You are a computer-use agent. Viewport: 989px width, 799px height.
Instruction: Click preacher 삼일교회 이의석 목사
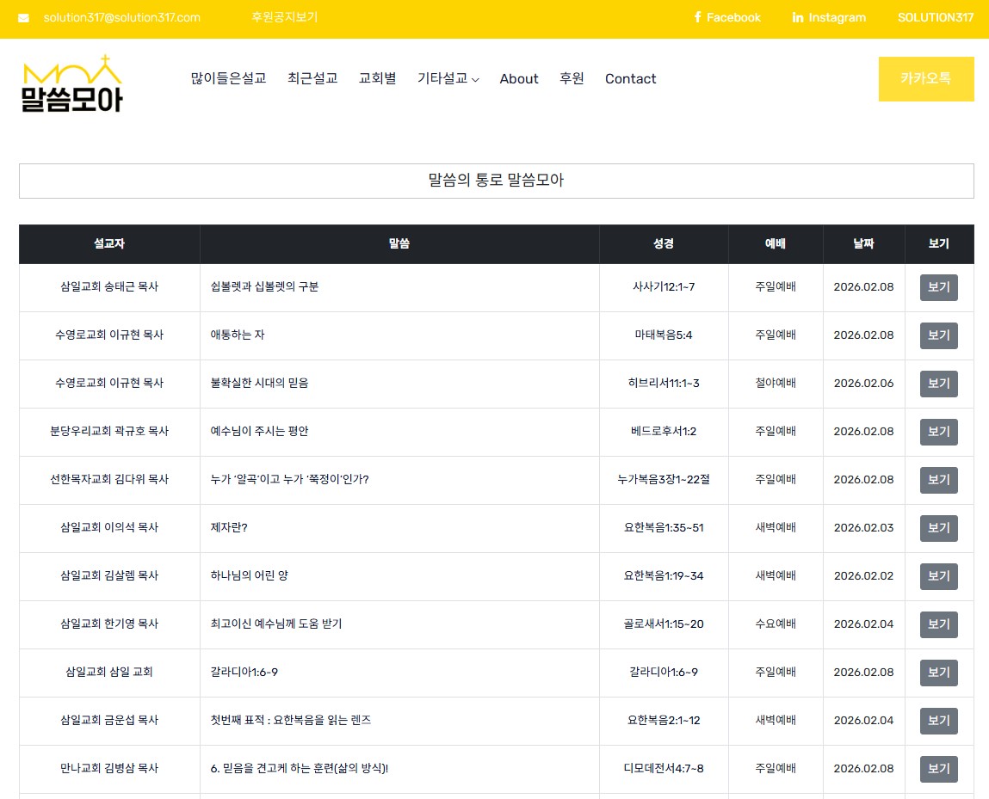(x=109, y=527)
